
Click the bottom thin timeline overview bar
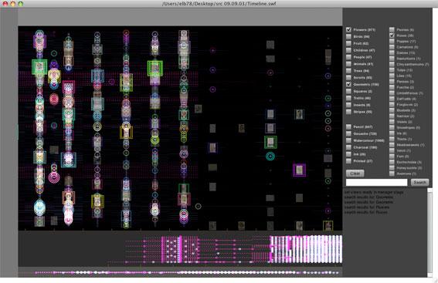[x=180, y=272]
